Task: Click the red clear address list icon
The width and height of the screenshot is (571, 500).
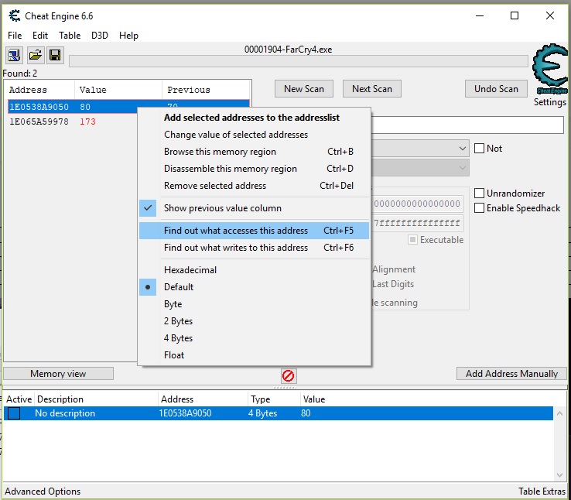Action: click(288, 375)
